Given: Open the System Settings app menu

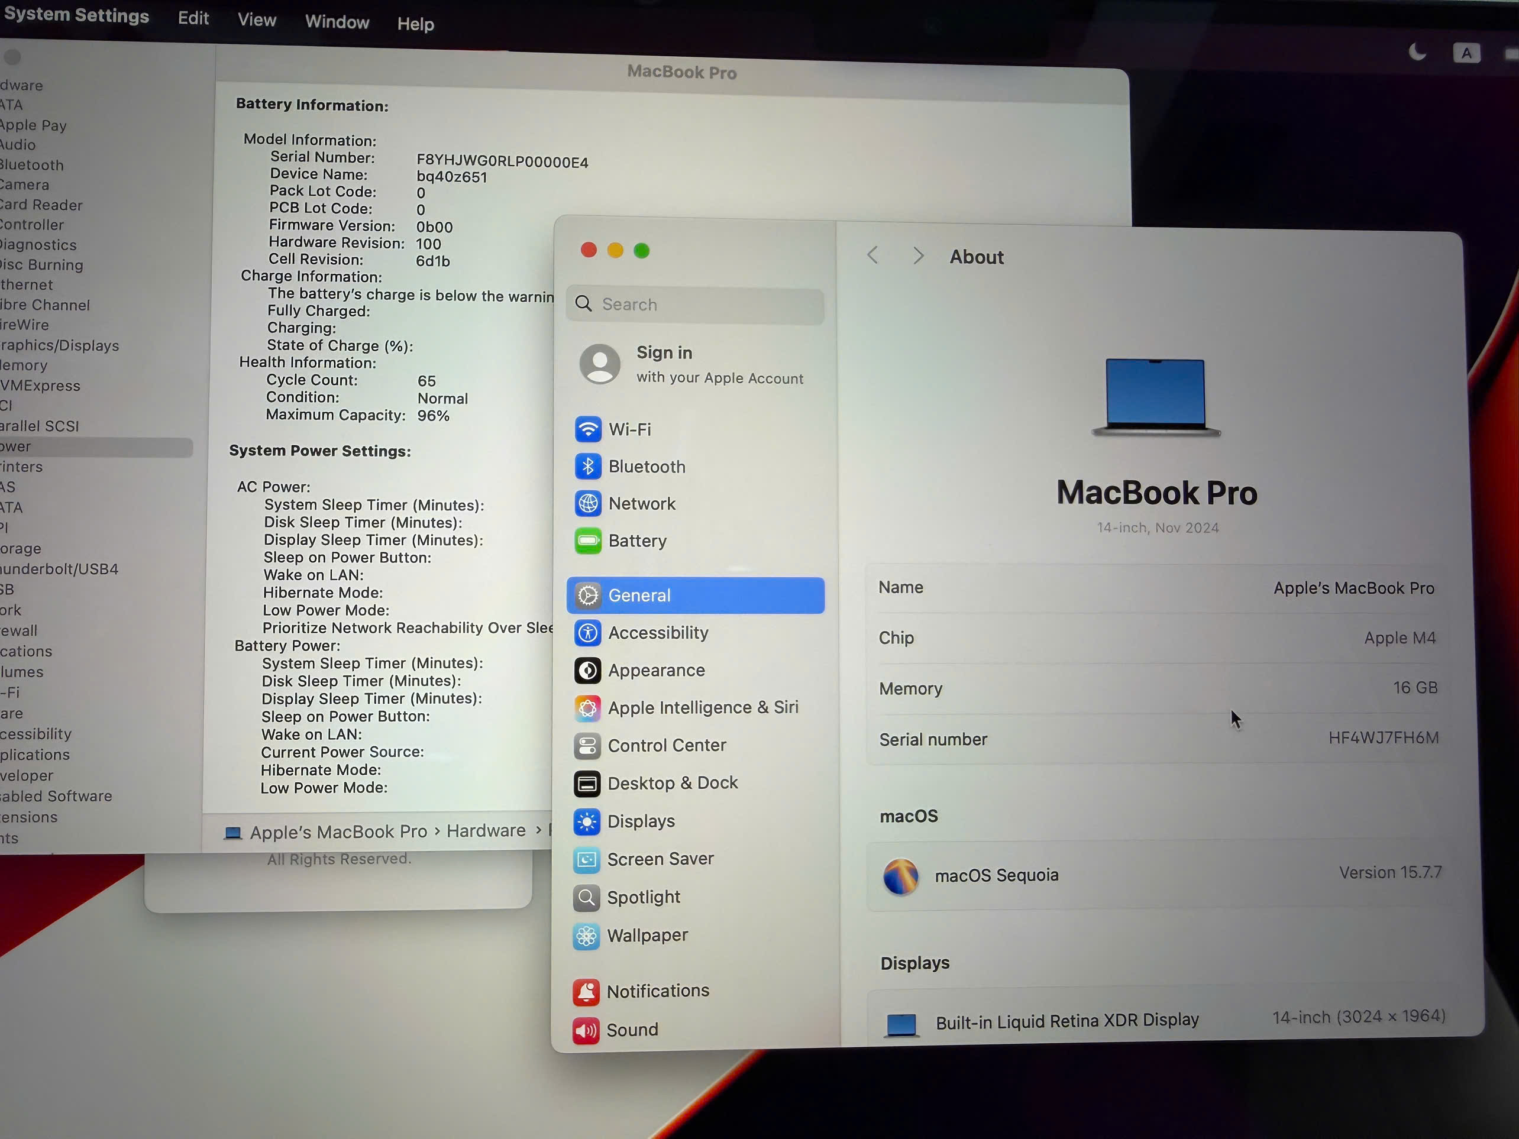Looking at the screenshot, I should [76, 15].
